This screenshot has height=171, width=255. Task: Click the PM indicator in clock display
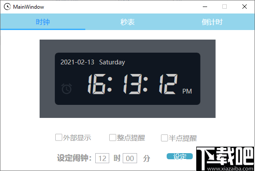pyautogui.click(x=187, y=91)
